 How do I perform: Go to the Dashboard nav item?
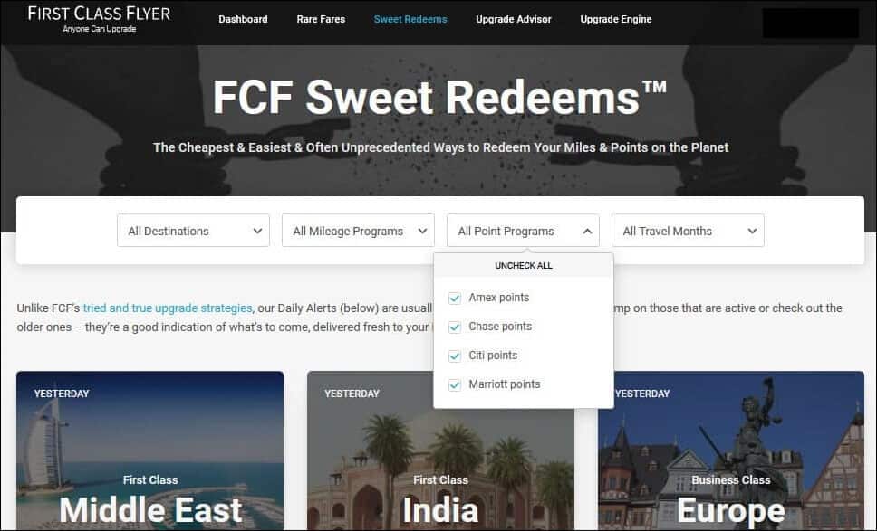pos(243,19)
